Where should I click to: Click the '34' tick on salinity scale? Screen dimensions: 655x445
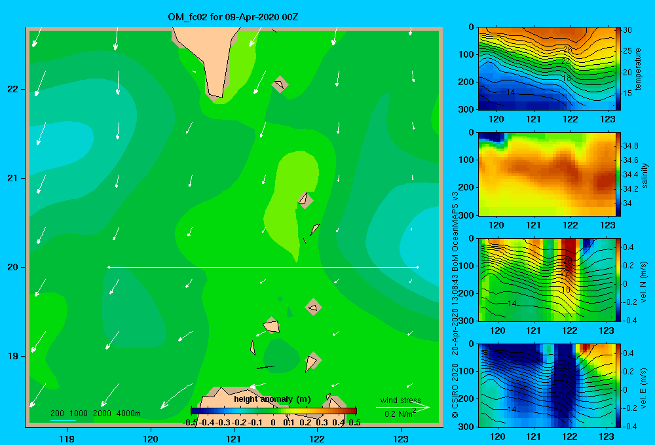click(x=627, y=204)
